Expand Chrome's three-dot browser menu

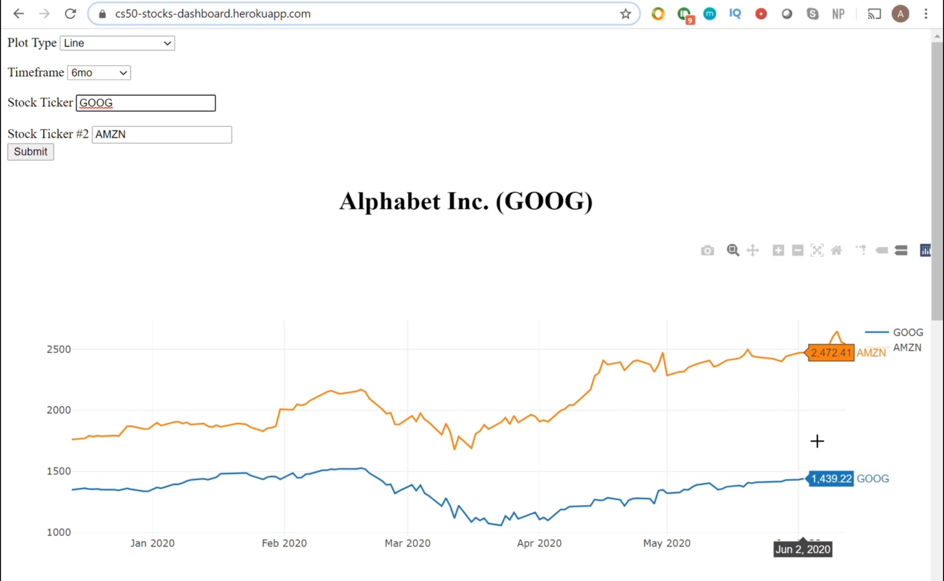926,14
